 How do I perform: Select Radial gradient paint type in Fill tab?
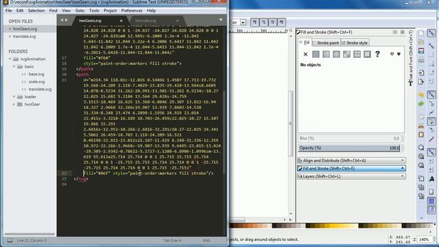(x=336, y=54)
